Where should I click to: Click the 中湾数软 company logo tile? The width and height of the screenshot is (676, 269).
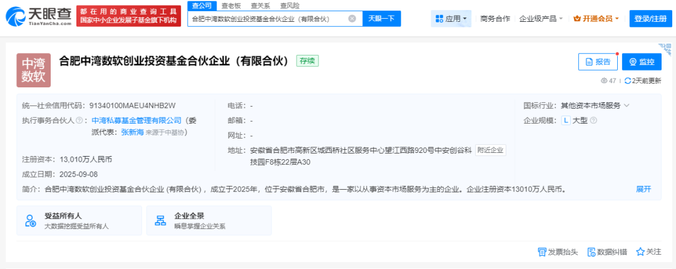[x=34, y=71]
